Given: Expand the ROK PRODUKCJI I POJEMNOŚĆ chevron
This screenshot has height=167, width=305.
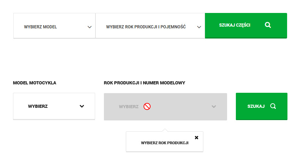Looking at the screenshot, I should 199,27.
